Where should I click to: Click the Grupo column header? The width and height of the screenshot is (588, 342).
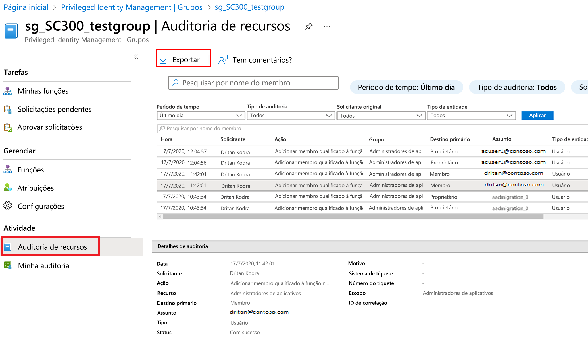(376, 139)
